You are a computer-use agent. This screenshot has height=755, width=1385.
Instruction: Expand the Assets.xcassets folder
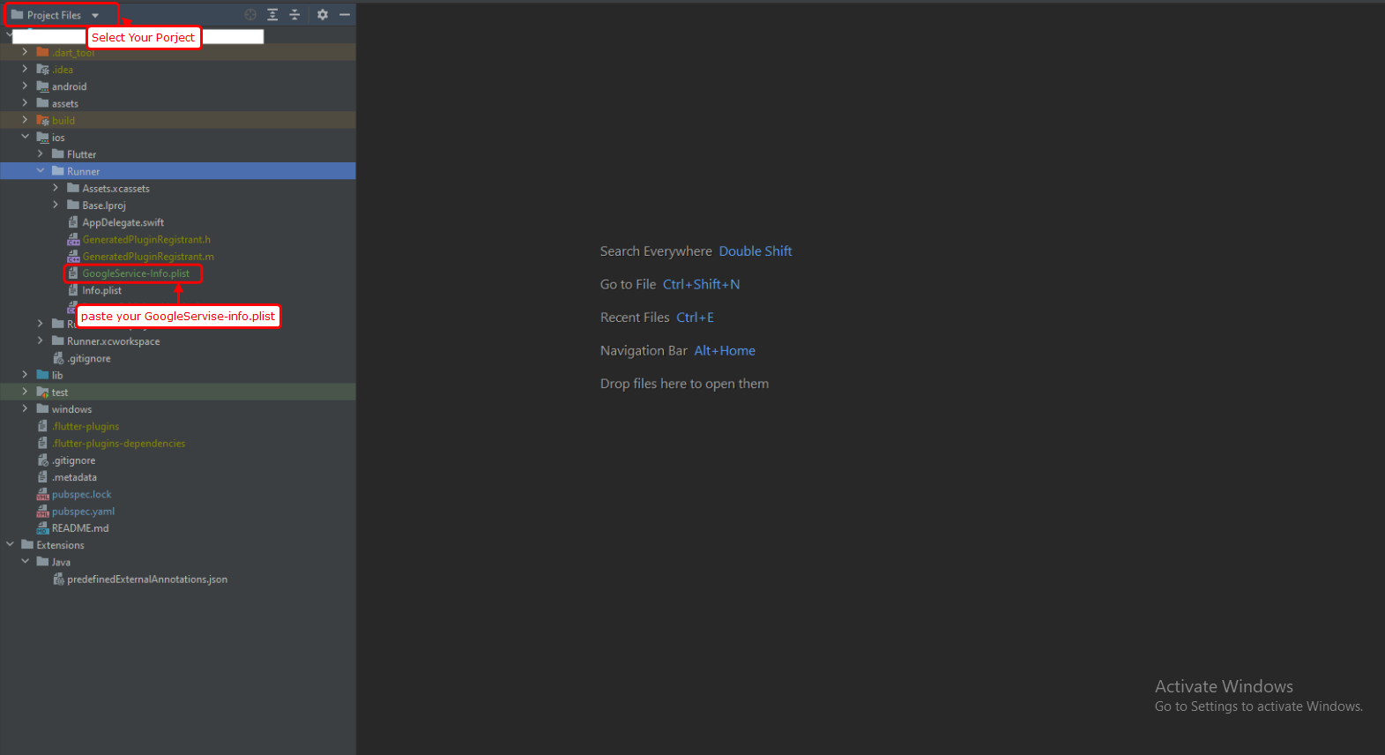coord(56,189)
